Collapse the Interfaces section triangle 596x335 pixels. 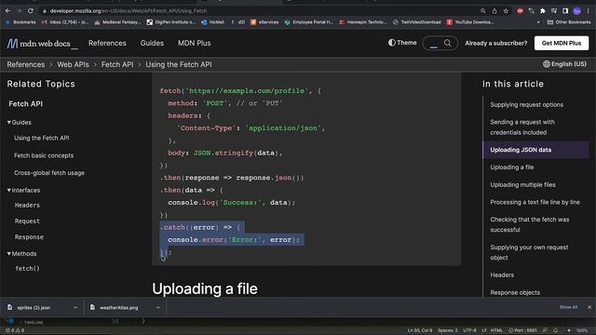[9, 190]
